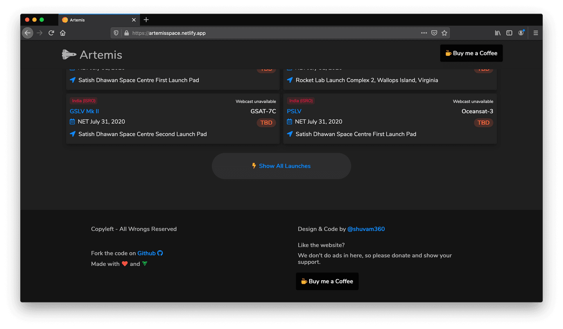563x329 pixels.
Task: Toggle the browser sidebar view
Action: pyautogui.click(x=509, y=33)
